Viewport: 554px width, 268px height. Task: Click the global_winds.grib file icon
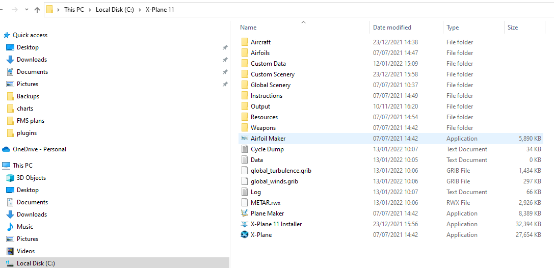click(x=245, y=181)
